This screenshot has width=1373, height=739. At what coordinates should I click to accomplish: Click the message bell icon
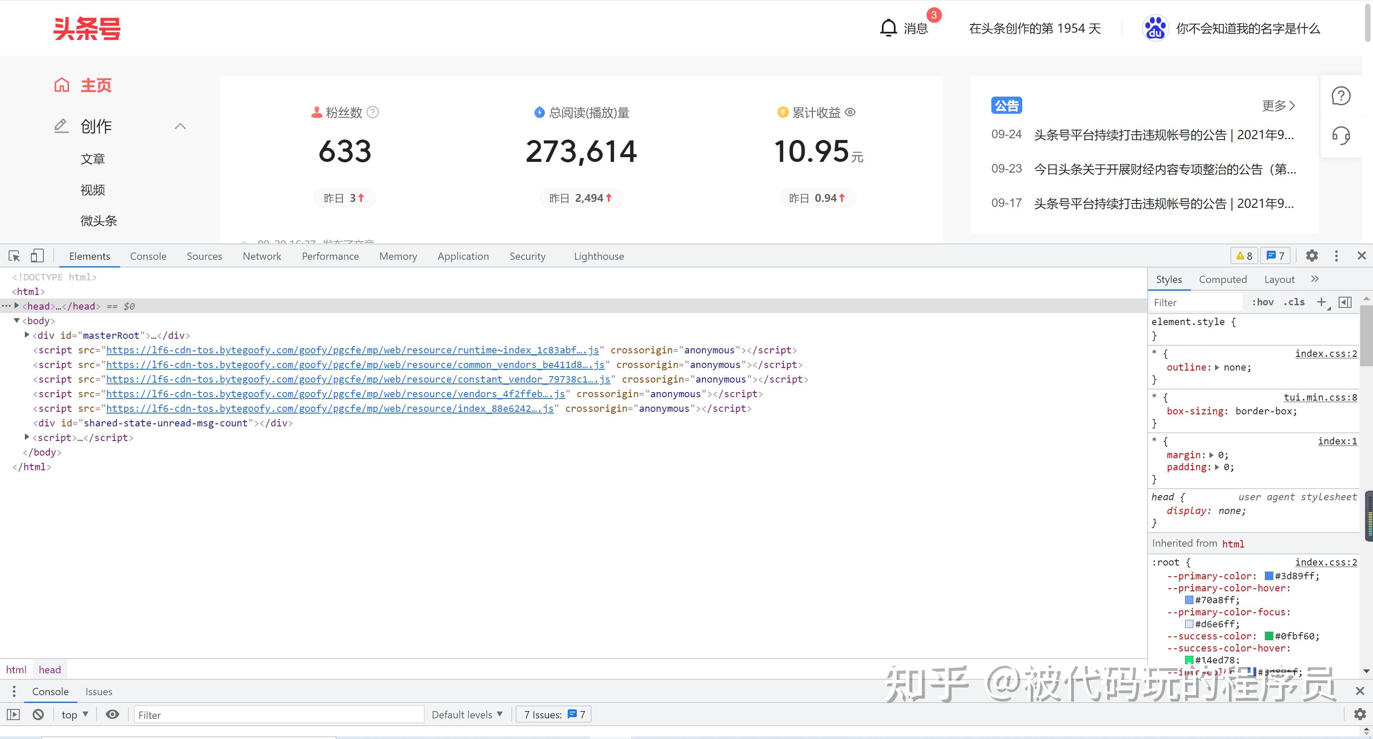888,28
